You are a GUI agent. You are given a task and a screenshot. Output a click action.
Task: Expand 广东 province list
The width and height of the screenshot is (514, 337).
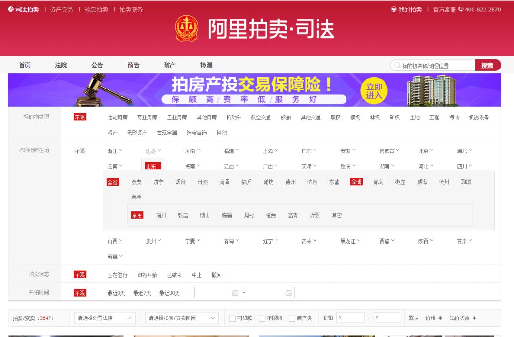(x=309, y=151)
